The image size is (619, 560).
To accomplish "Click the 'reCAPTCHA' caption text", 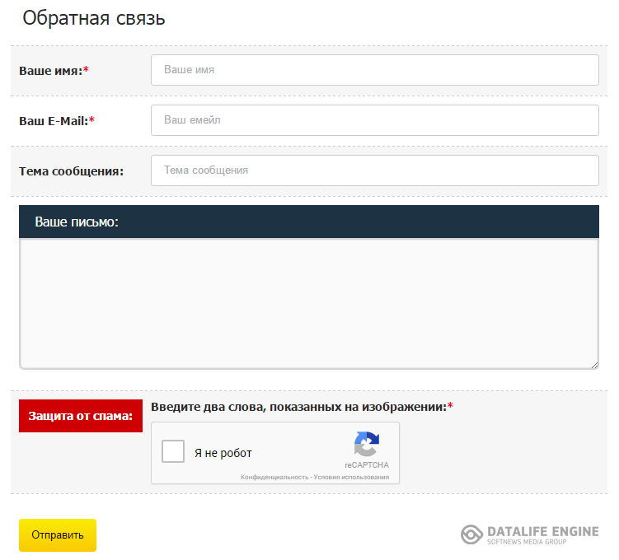I will 367,465.
